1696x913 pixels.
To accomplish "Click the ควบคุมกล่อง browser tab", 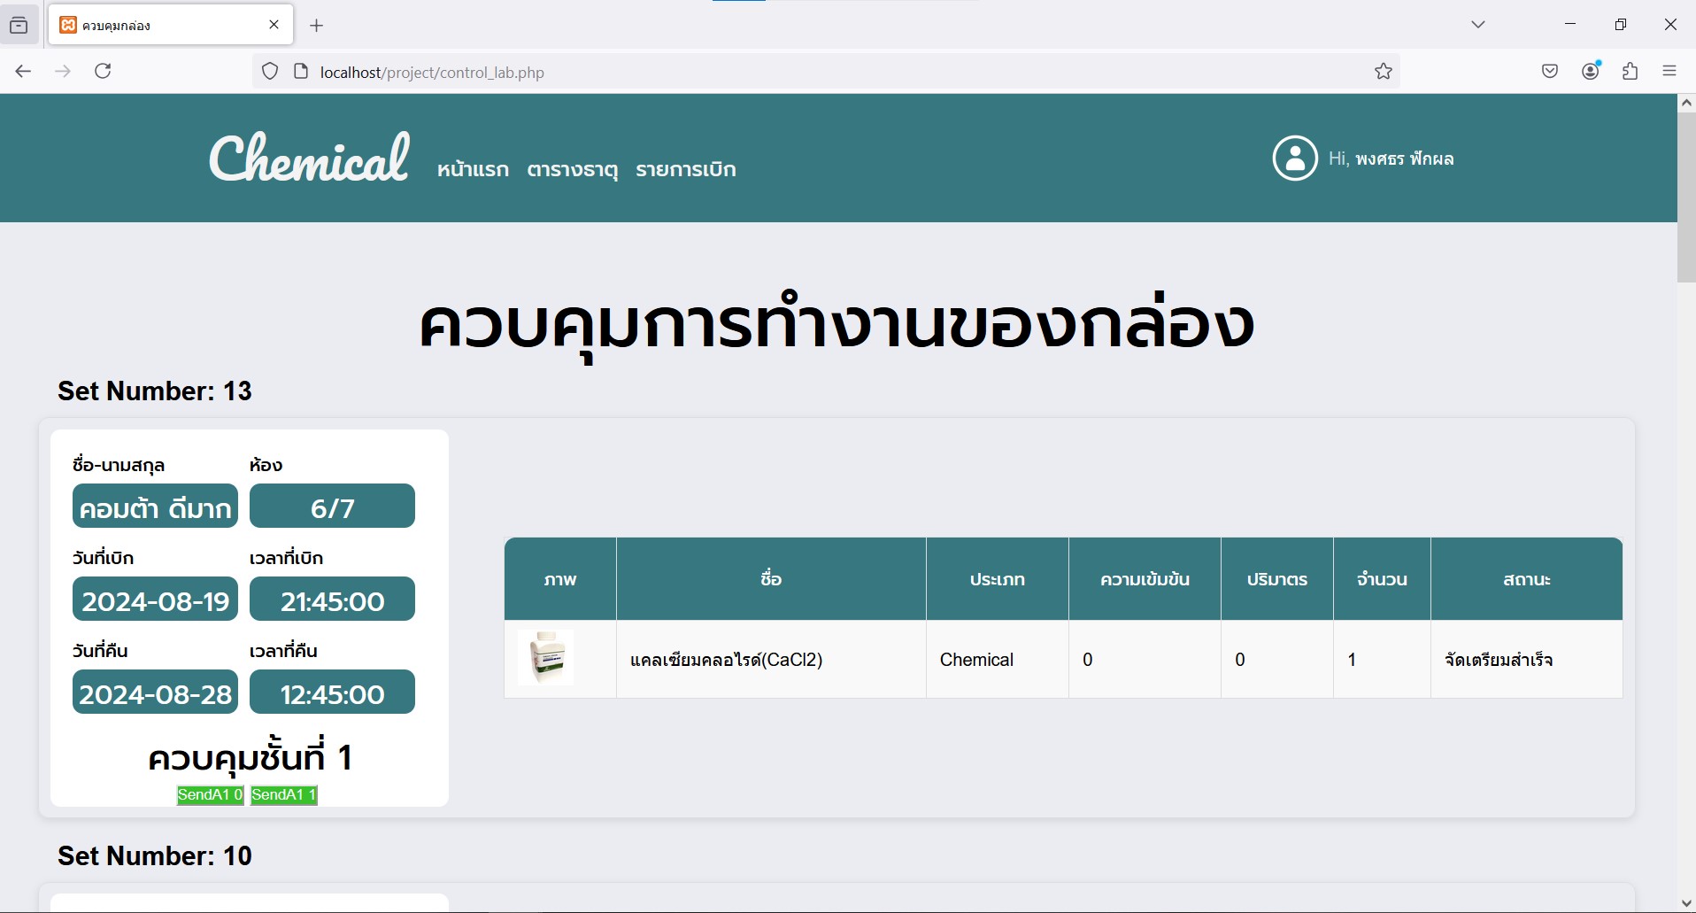I will (x=170, y=25).
